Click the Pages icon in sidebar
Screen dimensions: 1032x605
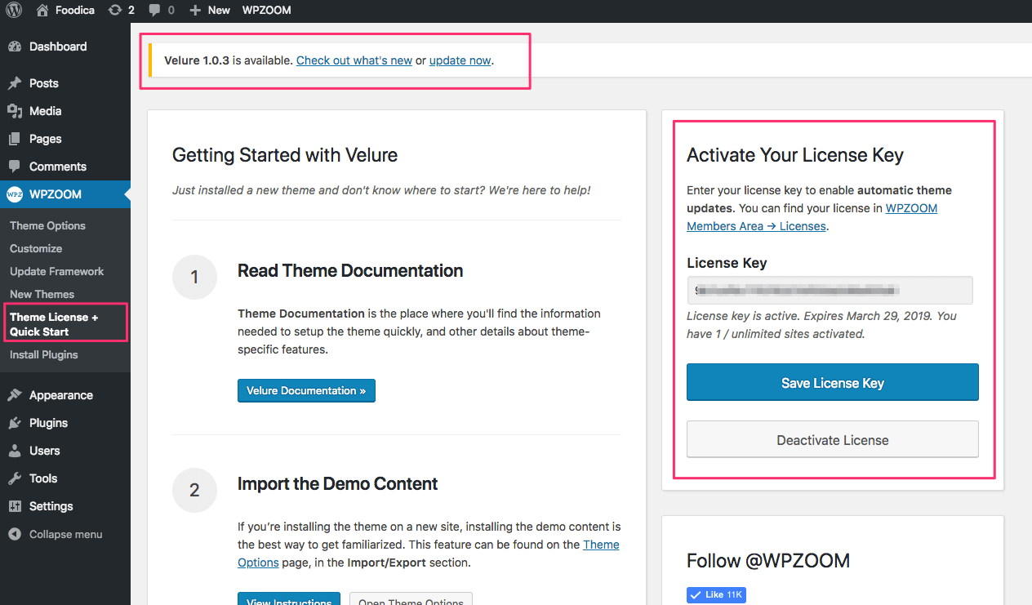tap(15, 139)
